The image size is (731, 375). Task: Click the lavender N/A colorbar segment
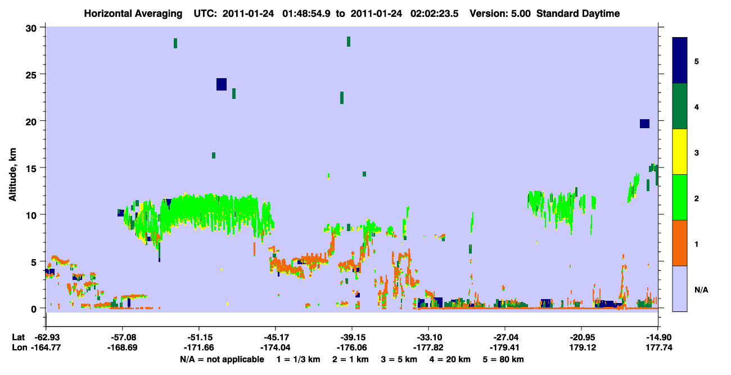coord(680,288)
